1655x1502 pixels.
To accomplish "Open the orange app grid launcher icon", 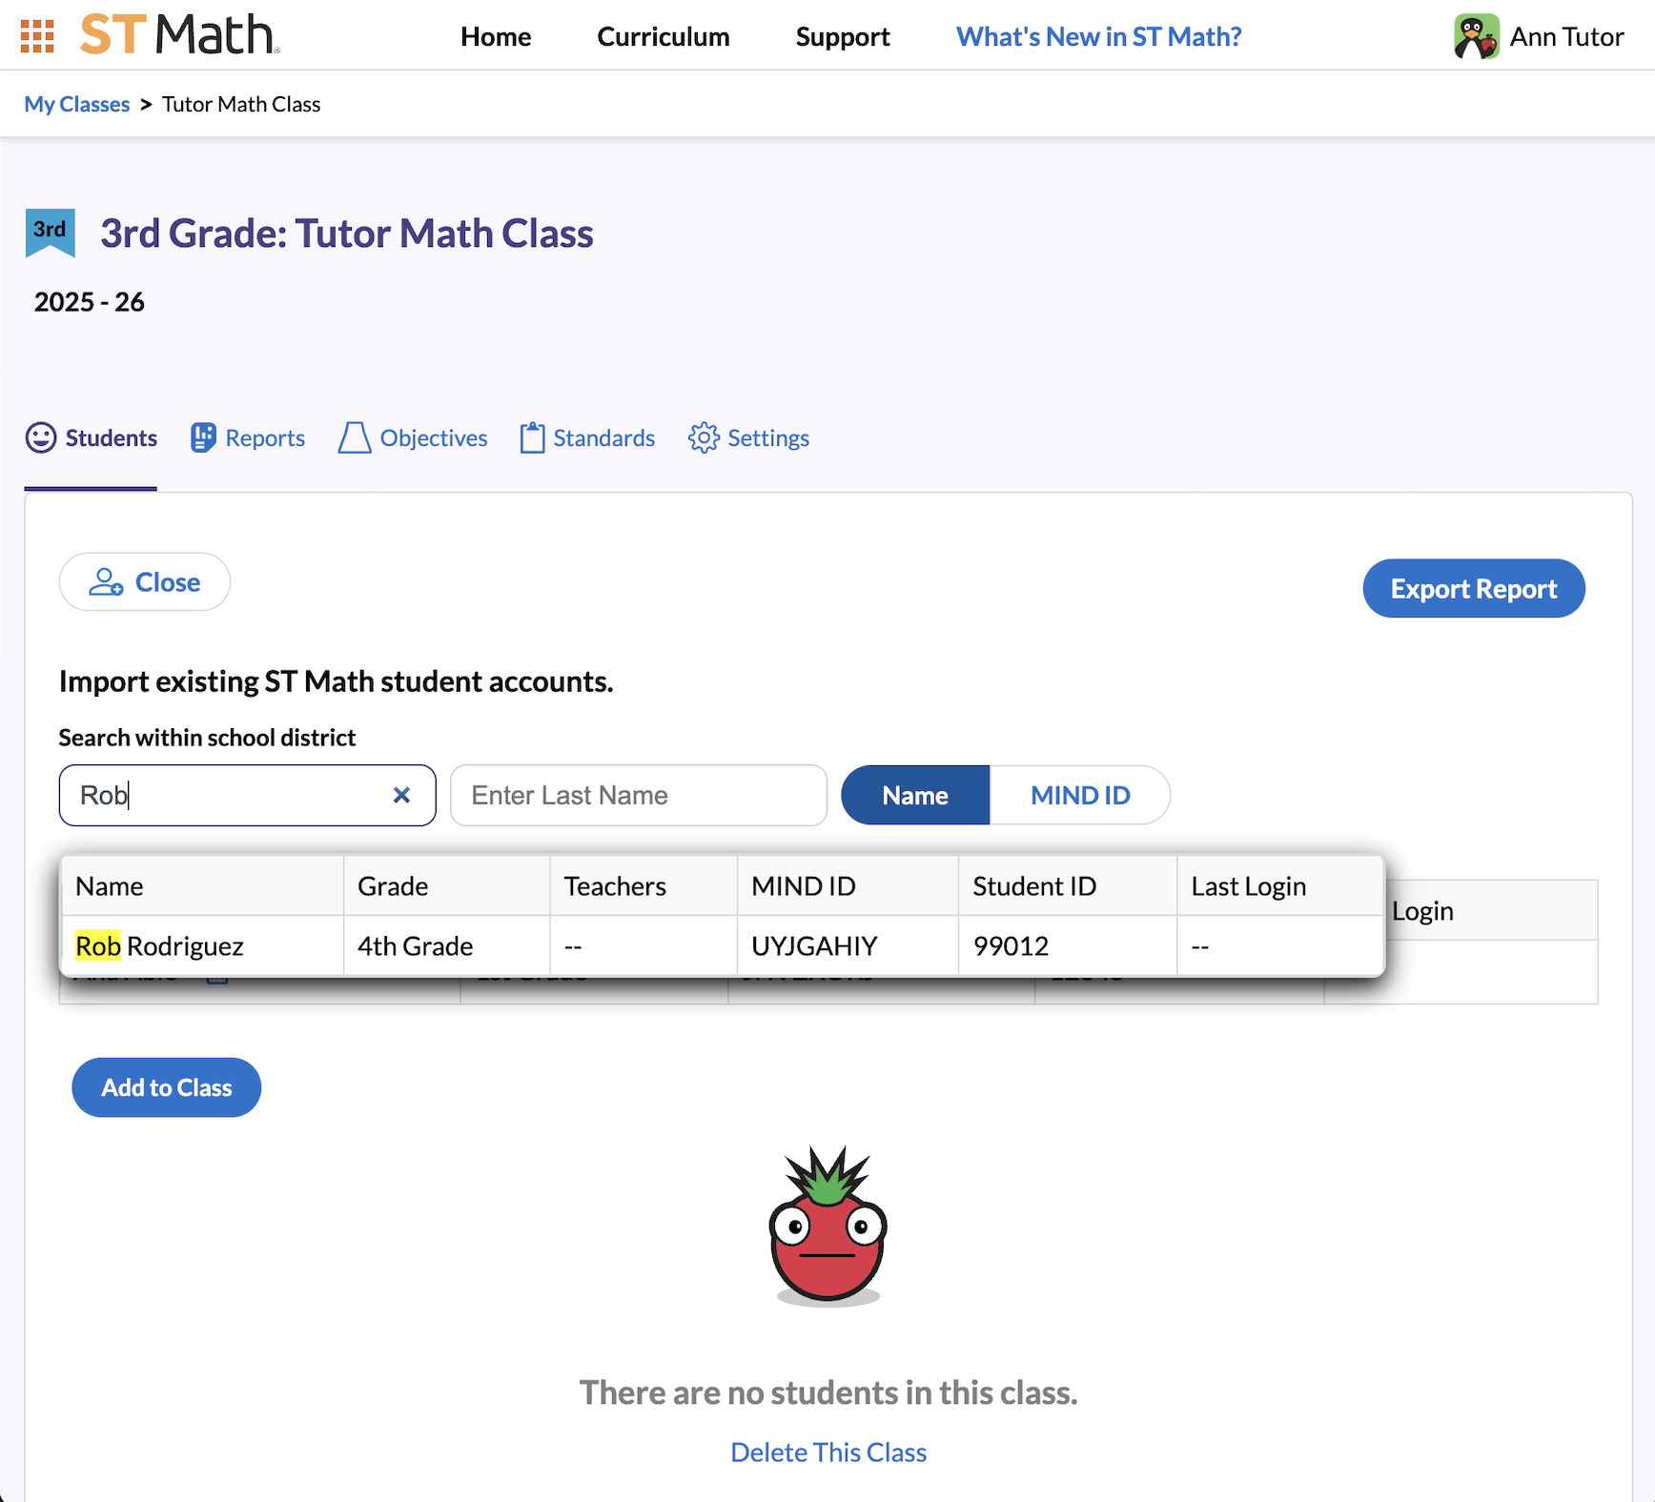I will [x=37, y=36].
